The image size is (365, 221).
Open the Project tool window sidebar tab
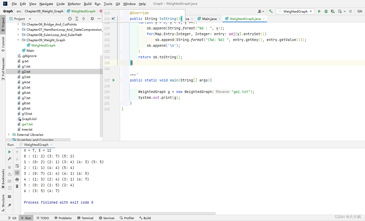[3, 24]
